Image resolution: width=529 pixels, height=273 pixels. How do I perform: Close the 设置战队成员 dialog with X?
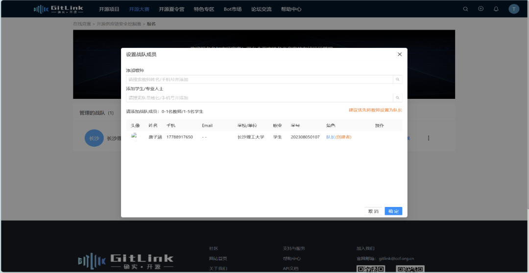coord(400,54)
